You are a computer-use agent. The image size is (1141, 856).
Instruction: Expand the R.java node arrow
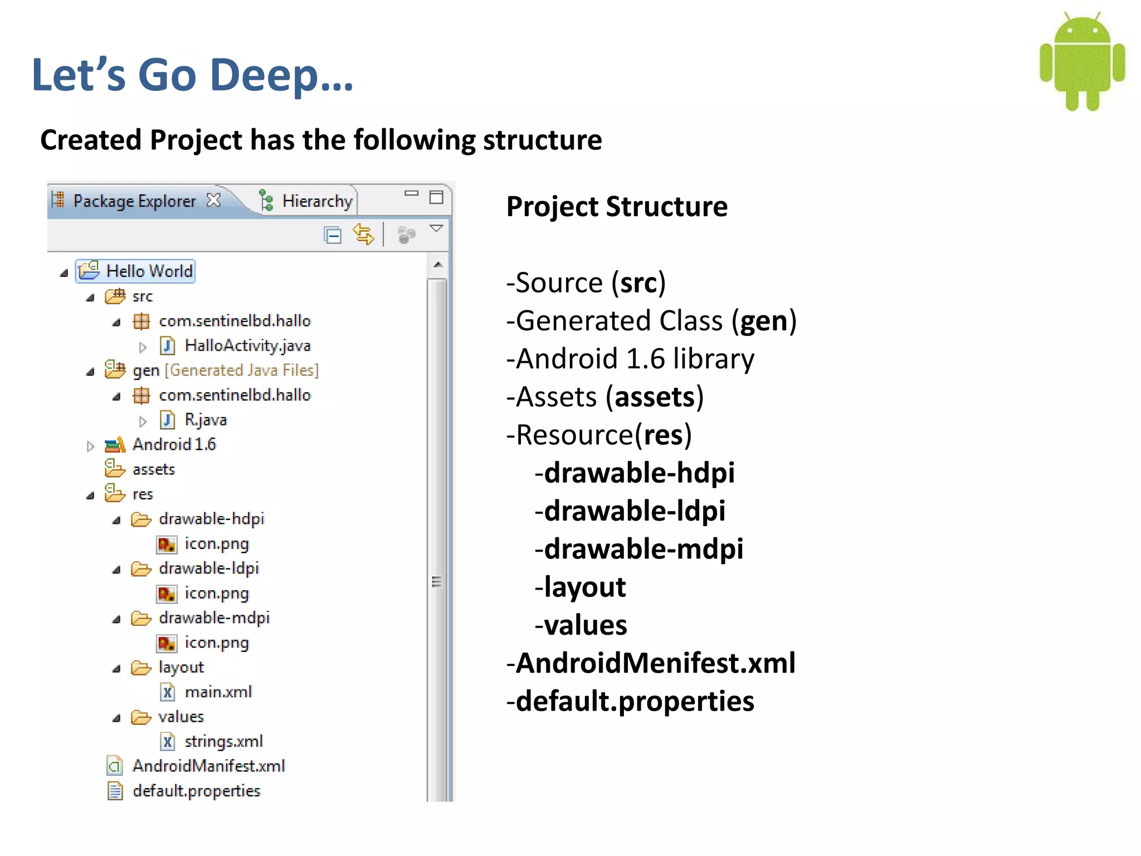click(143, 421)
